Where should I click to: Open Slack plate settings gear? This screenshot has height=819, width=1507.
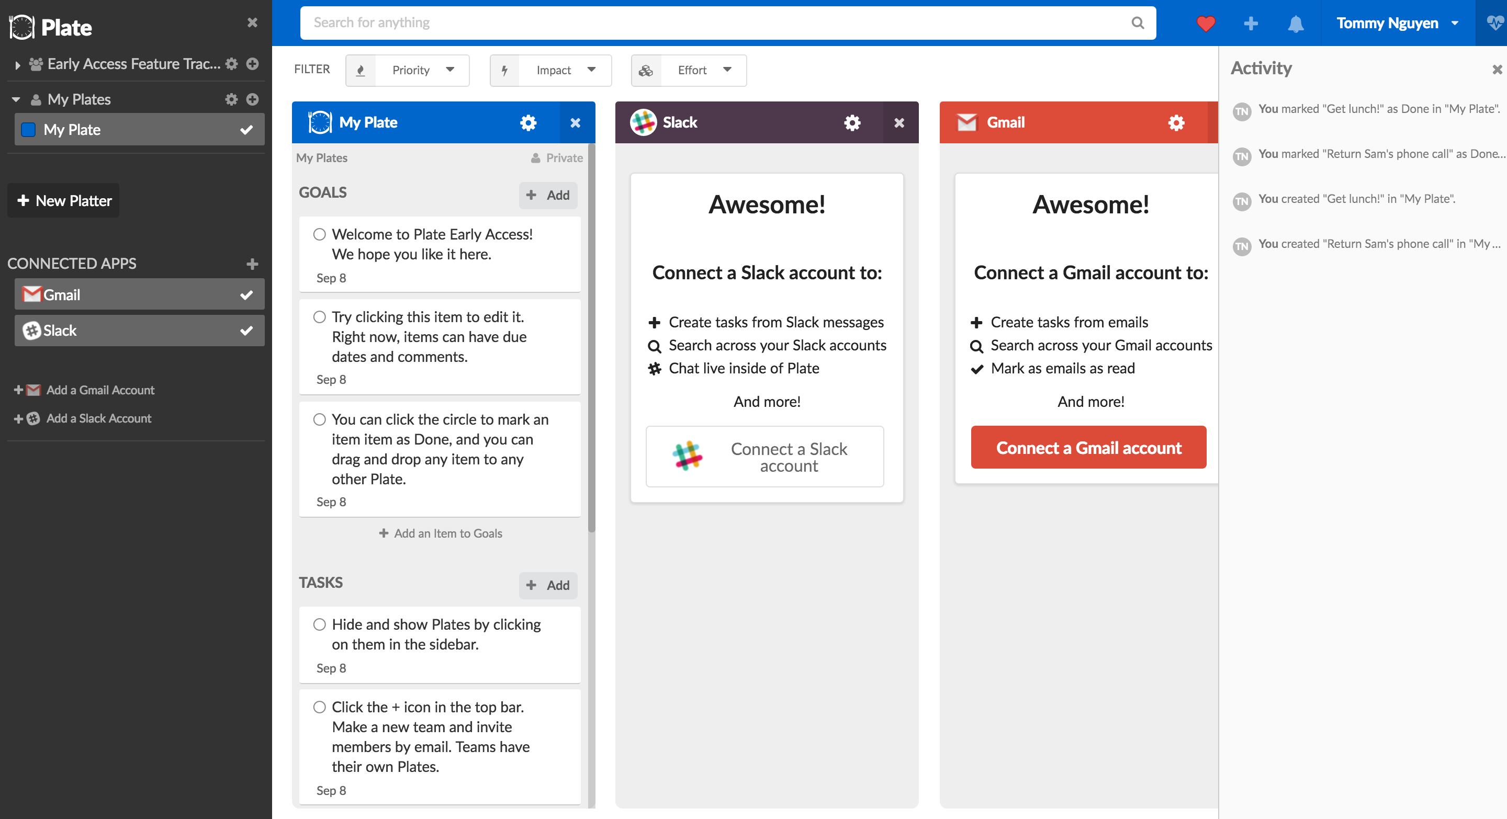[852, 123]
